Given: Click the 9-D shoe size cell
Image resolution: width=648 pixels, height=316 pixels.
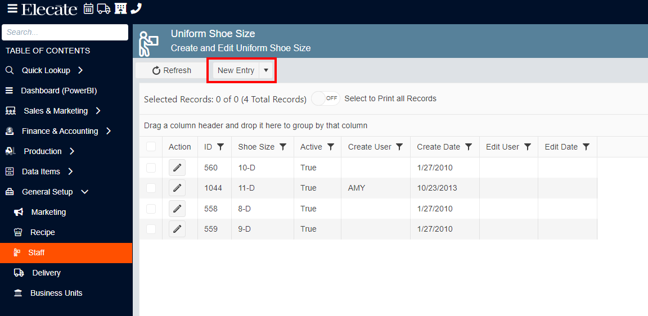Looking at the screenshot, I should [x=263, y=229].
